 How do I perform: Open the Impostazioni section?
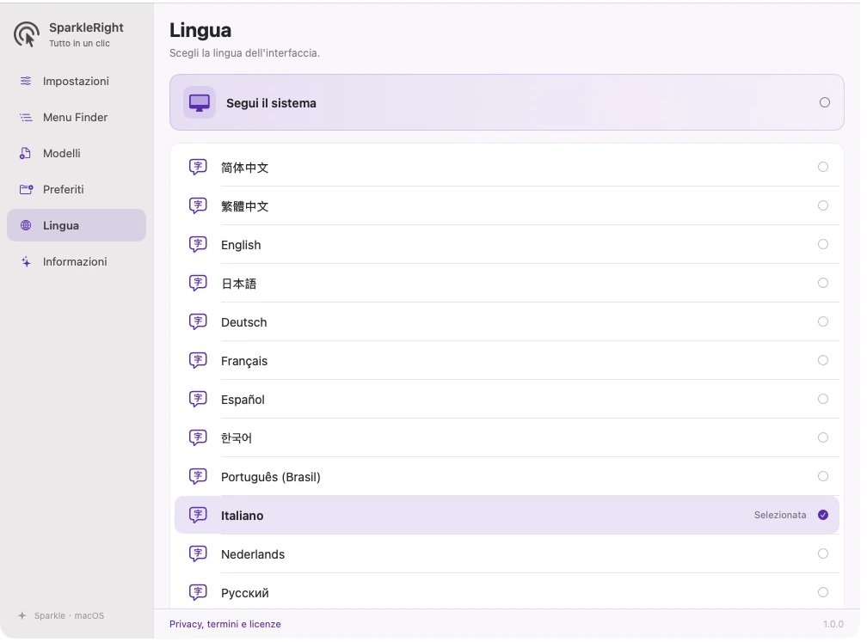tap(77, 81)
